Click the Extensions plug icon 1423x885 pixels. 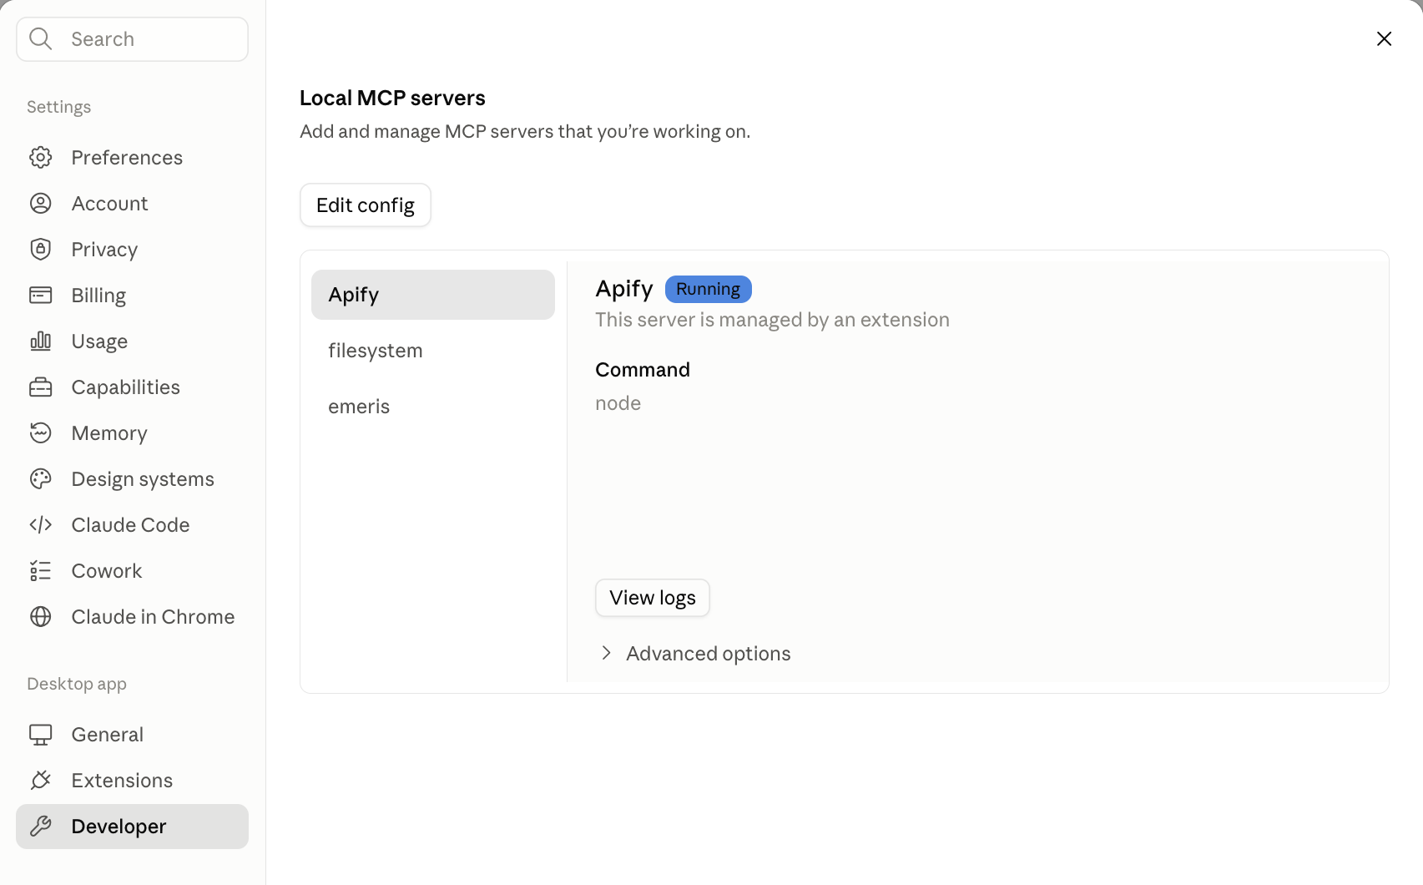tap(40, 780)
